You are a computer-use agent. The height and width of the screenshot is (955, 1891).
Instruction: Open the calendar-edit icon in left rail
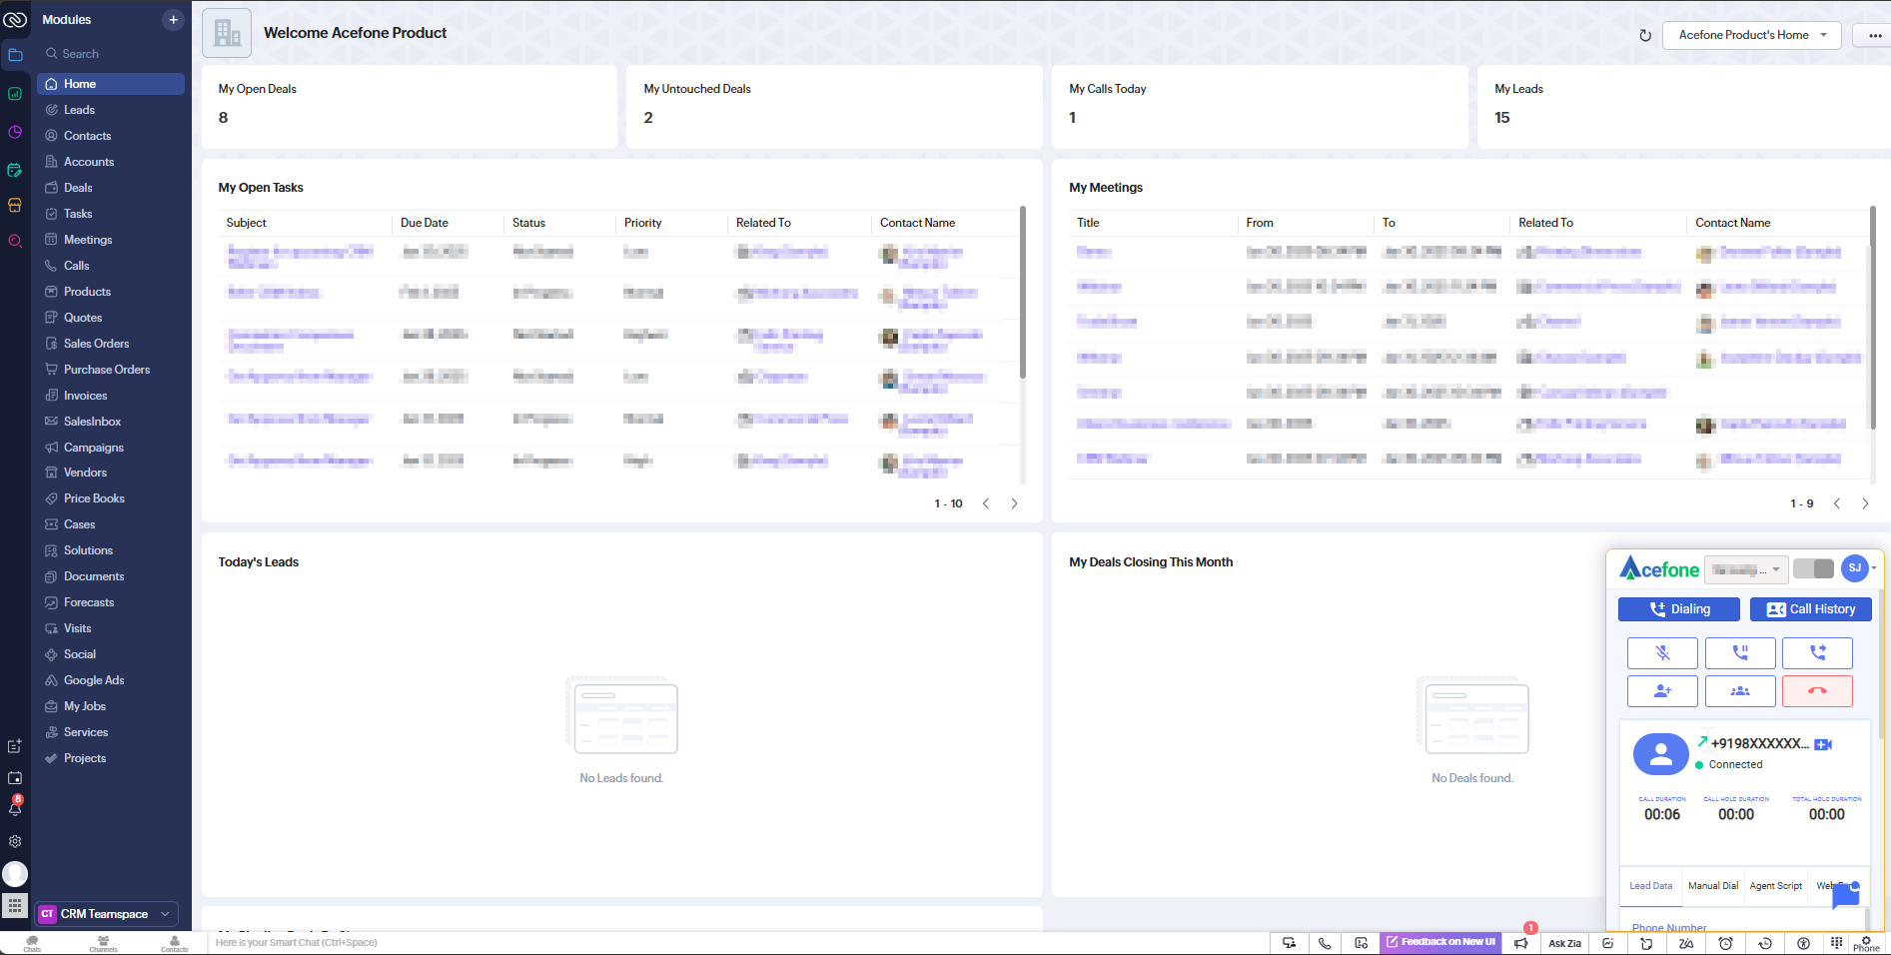[15, 171]
